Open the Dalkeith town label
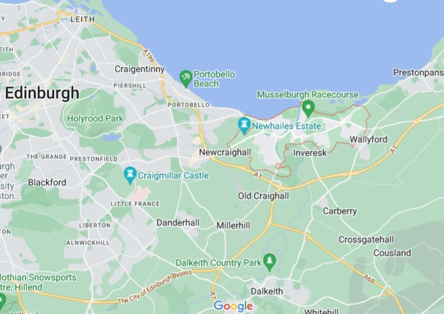 [267, 291]
